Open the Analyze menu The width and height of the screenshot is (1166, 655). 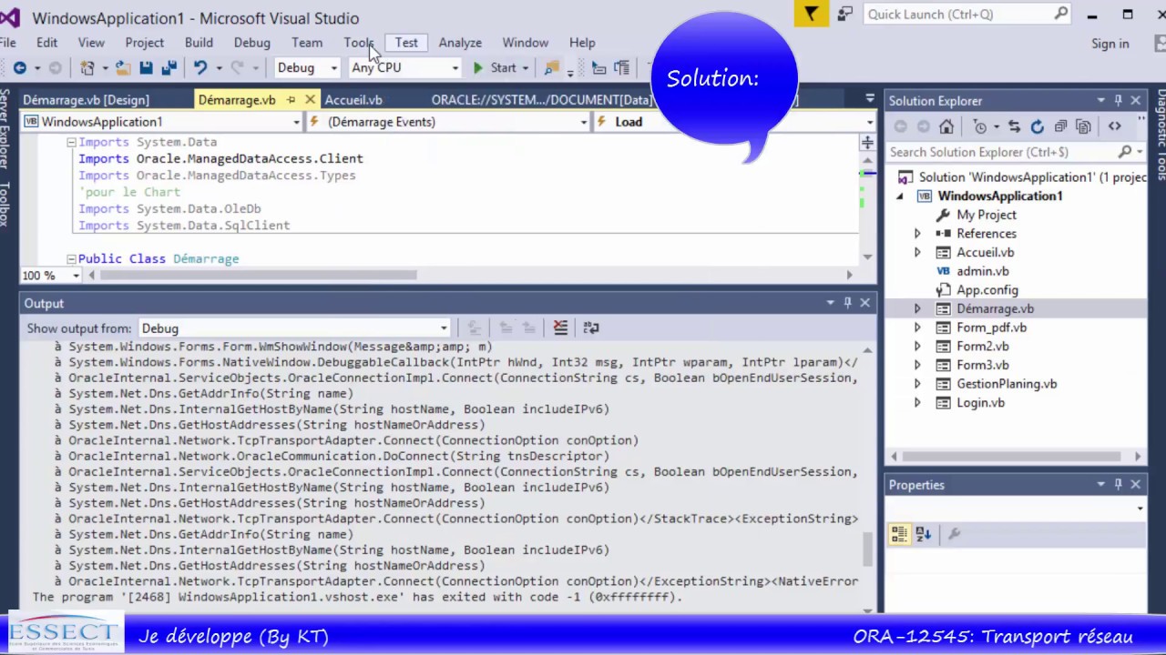[460, 43]
